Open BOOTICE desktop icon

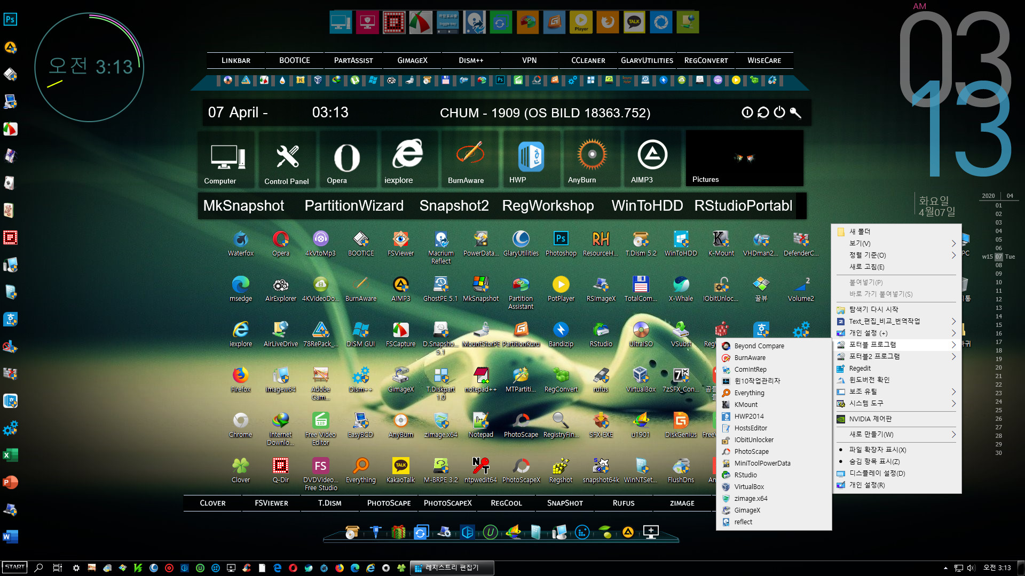pyautogui.click(x=361, y=244)
